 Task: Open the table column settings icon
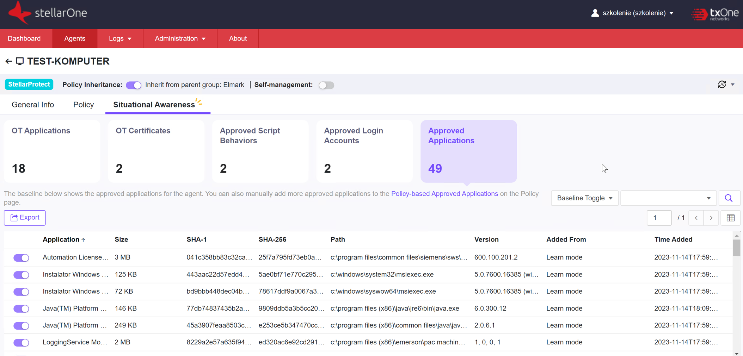[730, 218]
